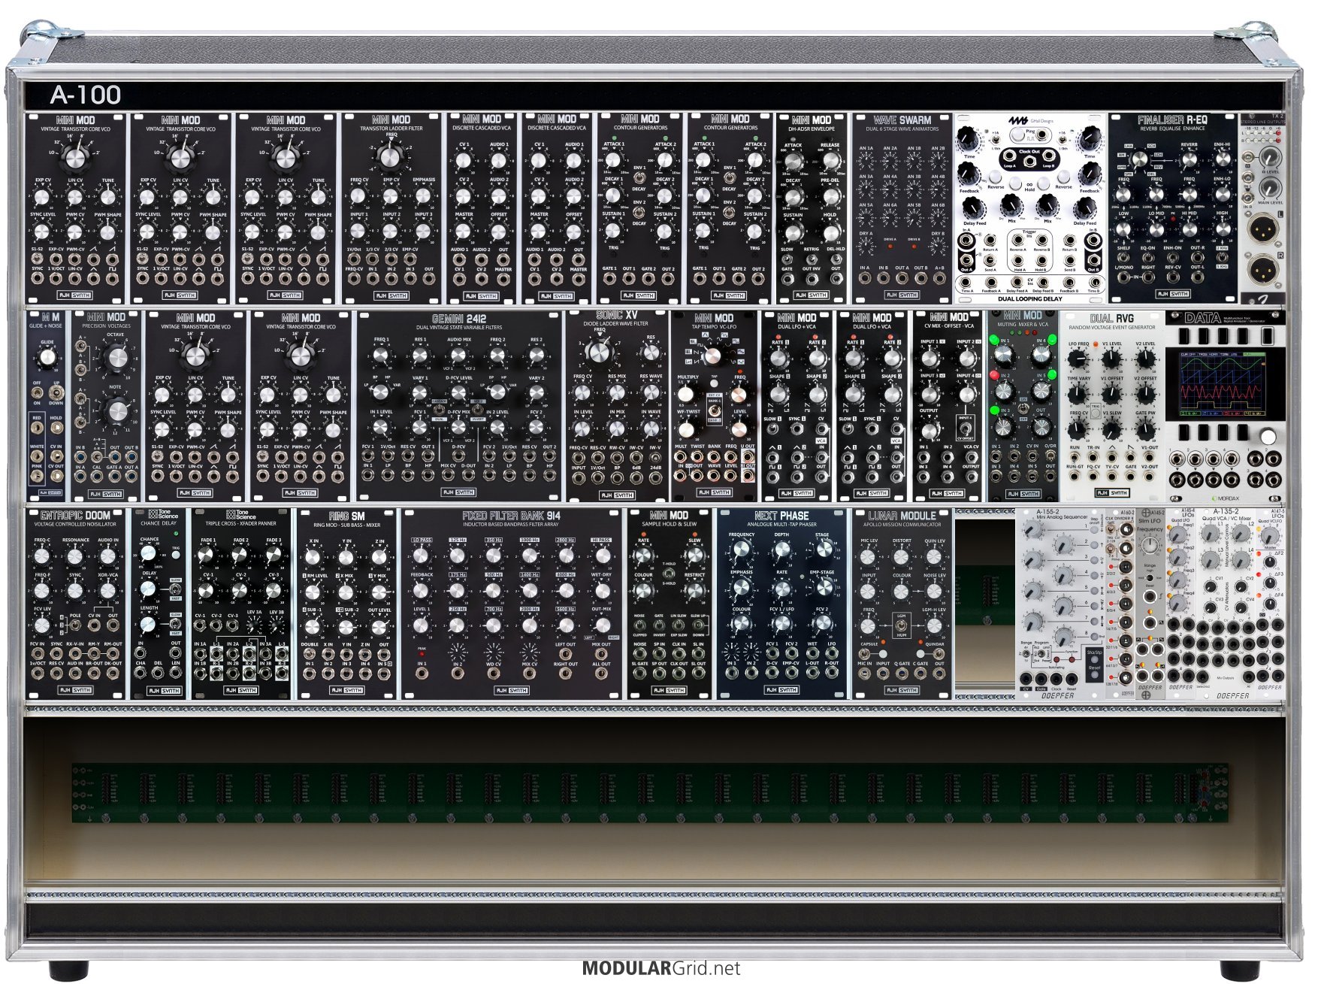Screen dimensions: 1324x984
Task: Click the Mordax logo under the DATA module
Action: [1226, 498]
